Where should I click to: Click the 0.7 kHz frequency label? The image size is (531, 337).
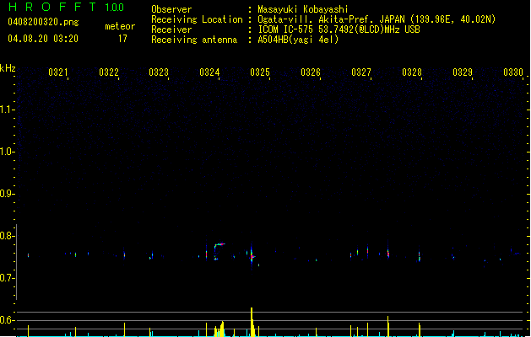coord(7,278)
